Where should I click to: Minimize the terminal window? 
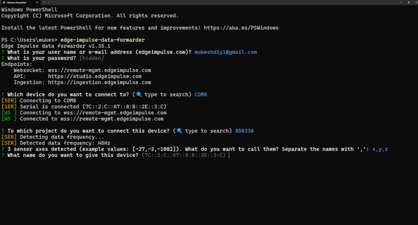[401, 3]
